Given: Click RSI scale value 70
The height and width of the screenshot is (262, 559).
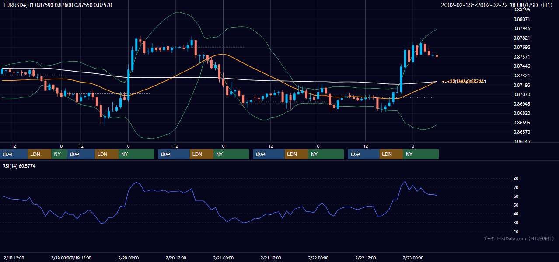Looking at the screenshot, I should pyautogui.click(x=516, y=187).
